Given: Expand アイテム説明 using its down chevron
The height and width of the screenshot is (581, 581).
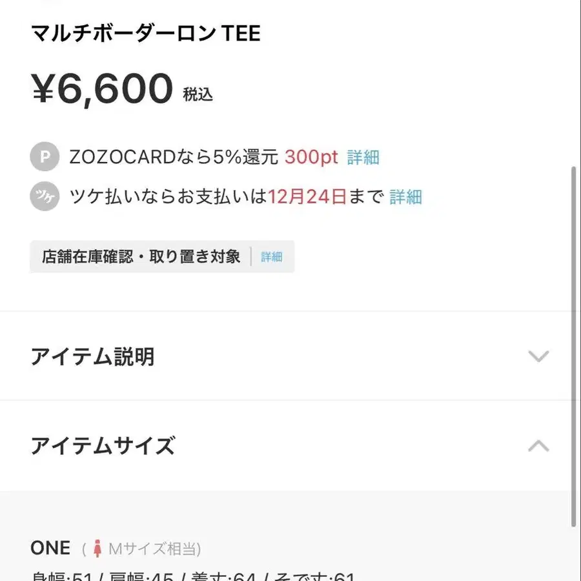Looking at the screenshot, I should (x=538, y=356).
